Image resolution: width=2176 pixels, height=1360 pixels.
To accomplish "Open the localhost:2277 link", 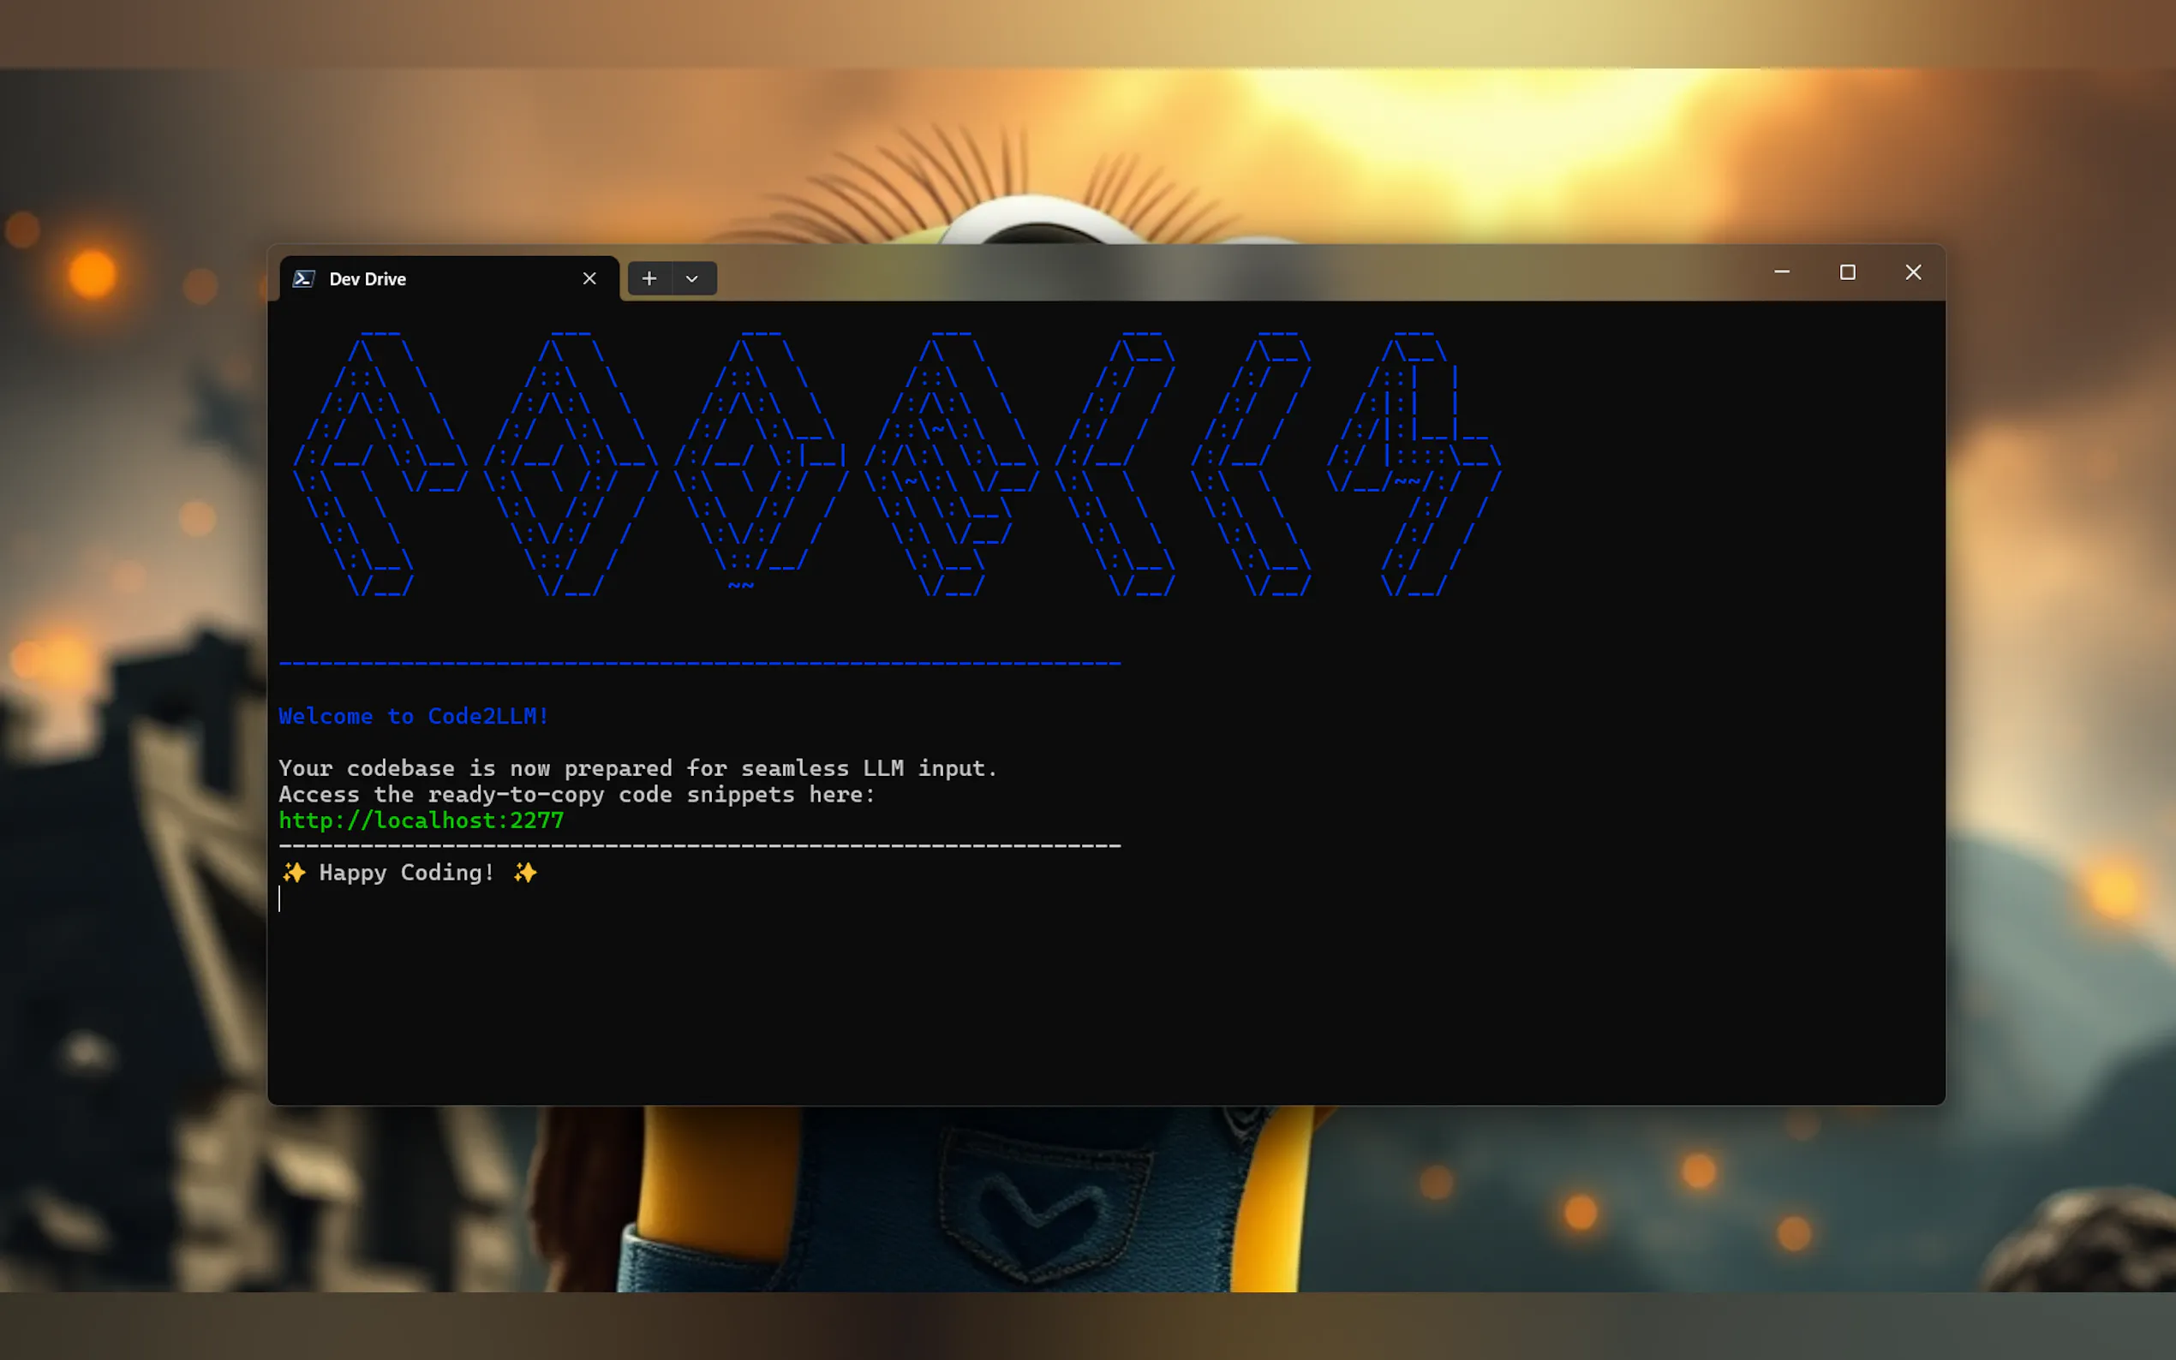I will (421, 820).
